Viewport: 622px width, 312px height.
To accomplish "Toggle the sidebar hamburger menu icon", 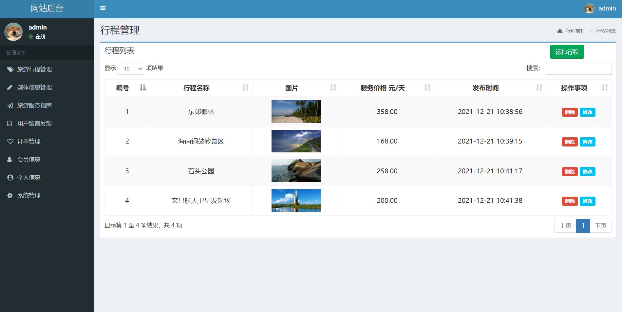I will 103,8.
